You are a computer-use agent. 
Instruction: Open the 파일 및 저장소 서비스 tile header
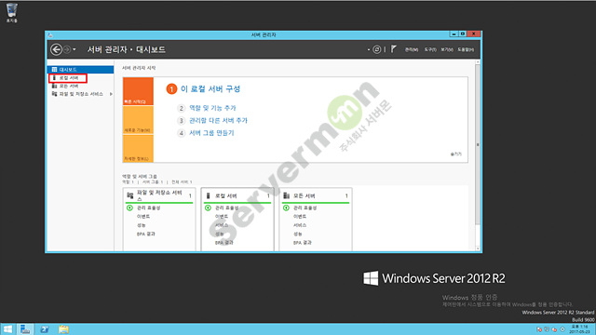click(x=159, y=195)
